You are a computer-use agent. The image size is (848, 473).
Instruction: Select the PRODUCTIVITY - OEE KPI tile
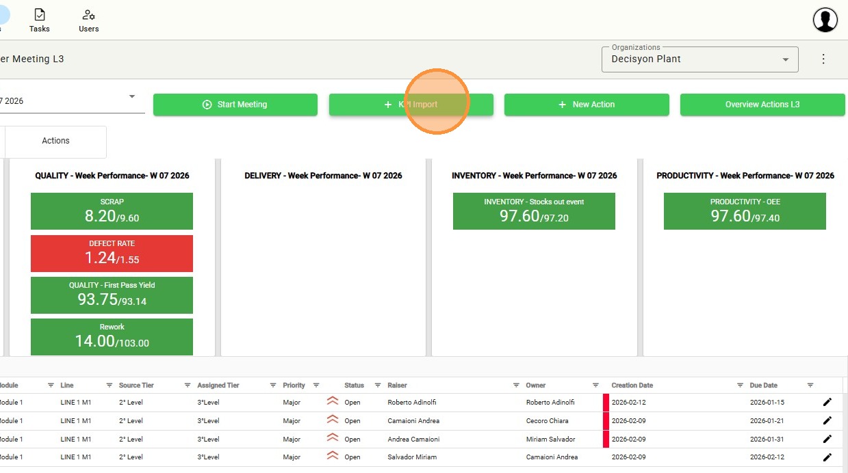[745, 211]
